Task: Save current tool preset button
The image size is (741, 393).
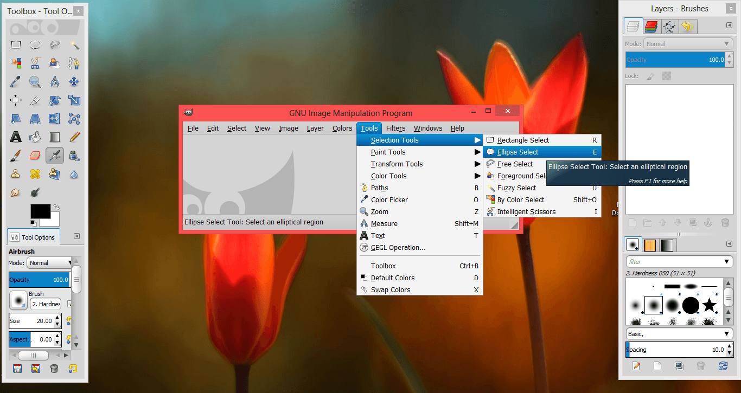Action: click(17, 369)
